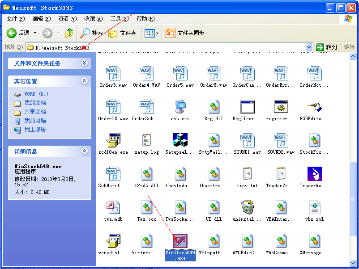Screen dimensions: 359x269
Task: Open the 查看(V) menu
Action: click(x=67, y=19)
